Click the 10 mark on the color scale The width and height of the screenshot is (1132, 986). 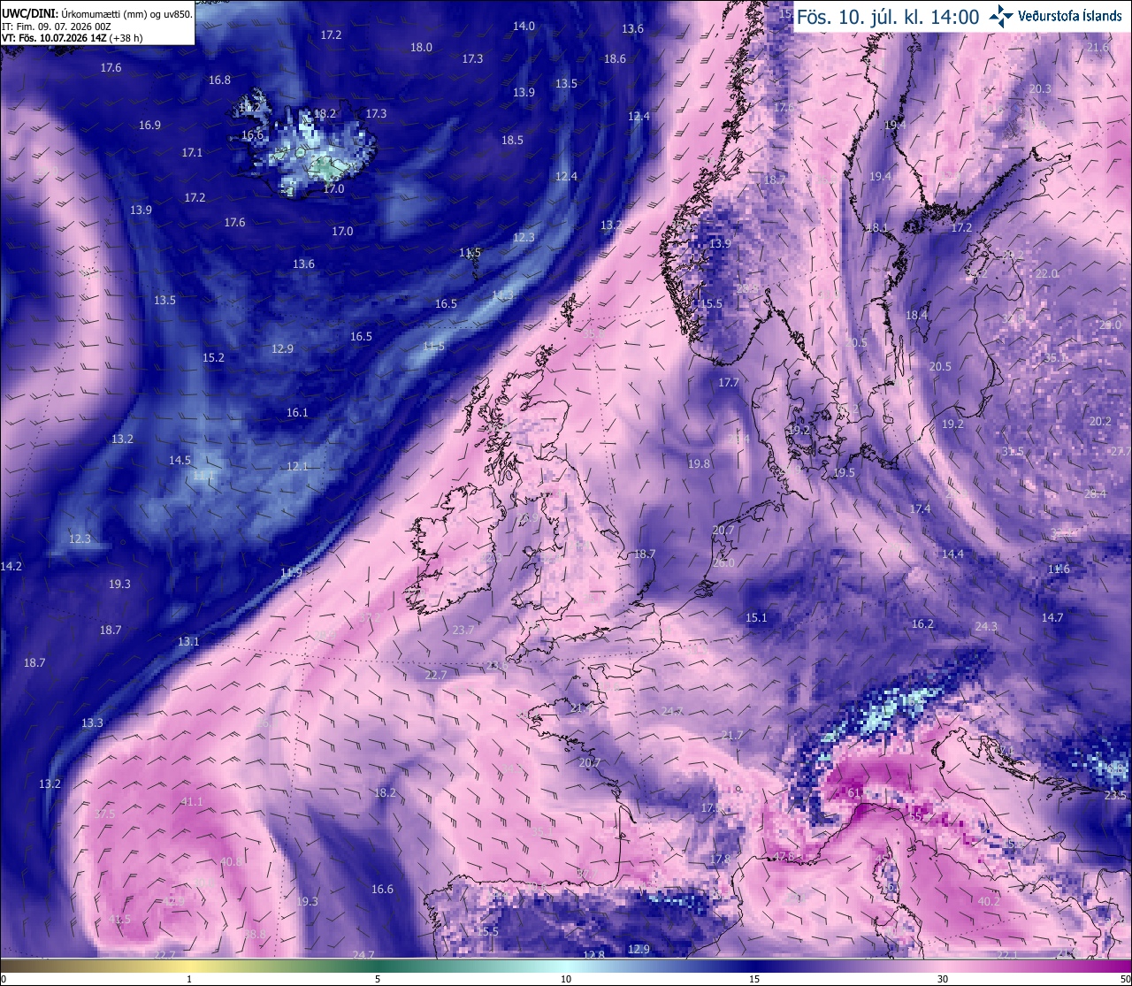(x=566, y=979)
